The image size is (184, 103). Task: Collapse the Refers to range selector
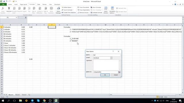pos(119,72)
